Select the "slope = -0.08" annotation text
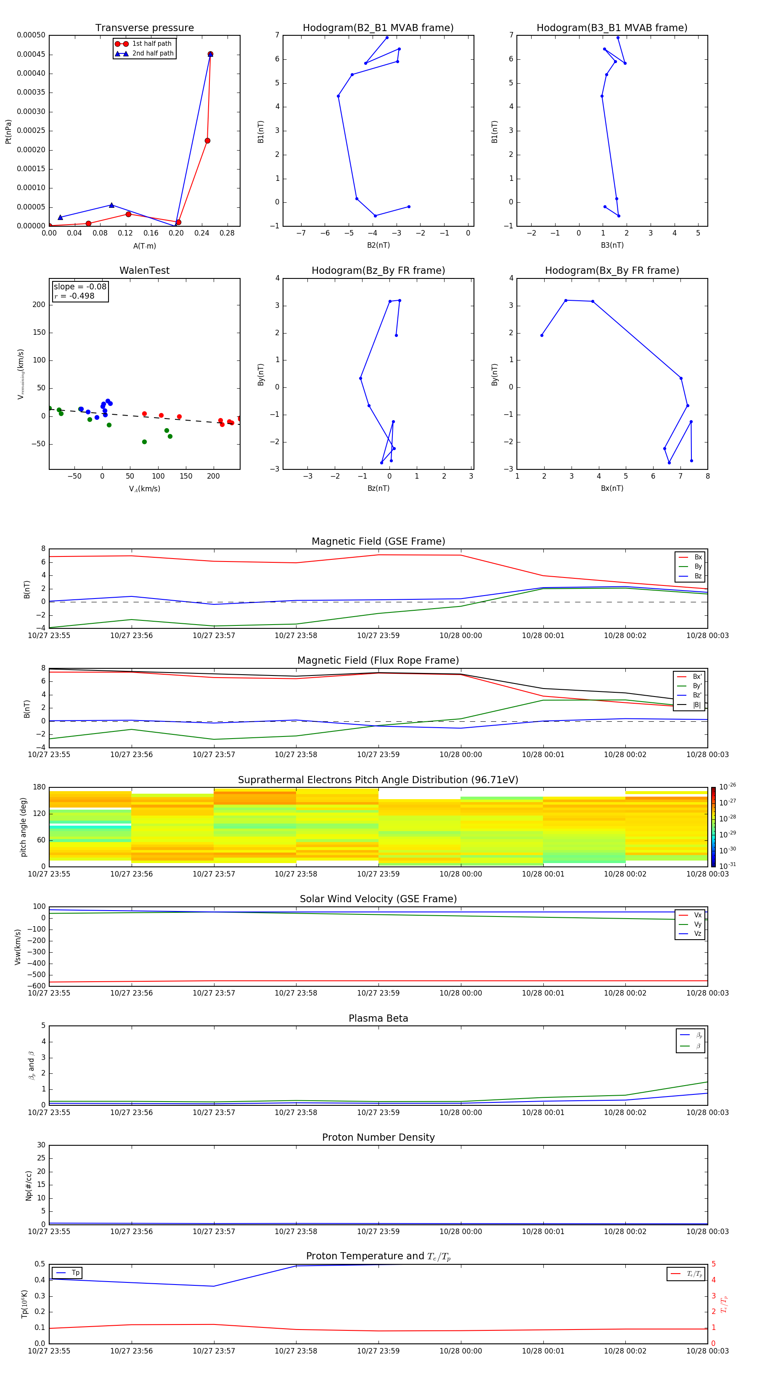 [80, 287]
